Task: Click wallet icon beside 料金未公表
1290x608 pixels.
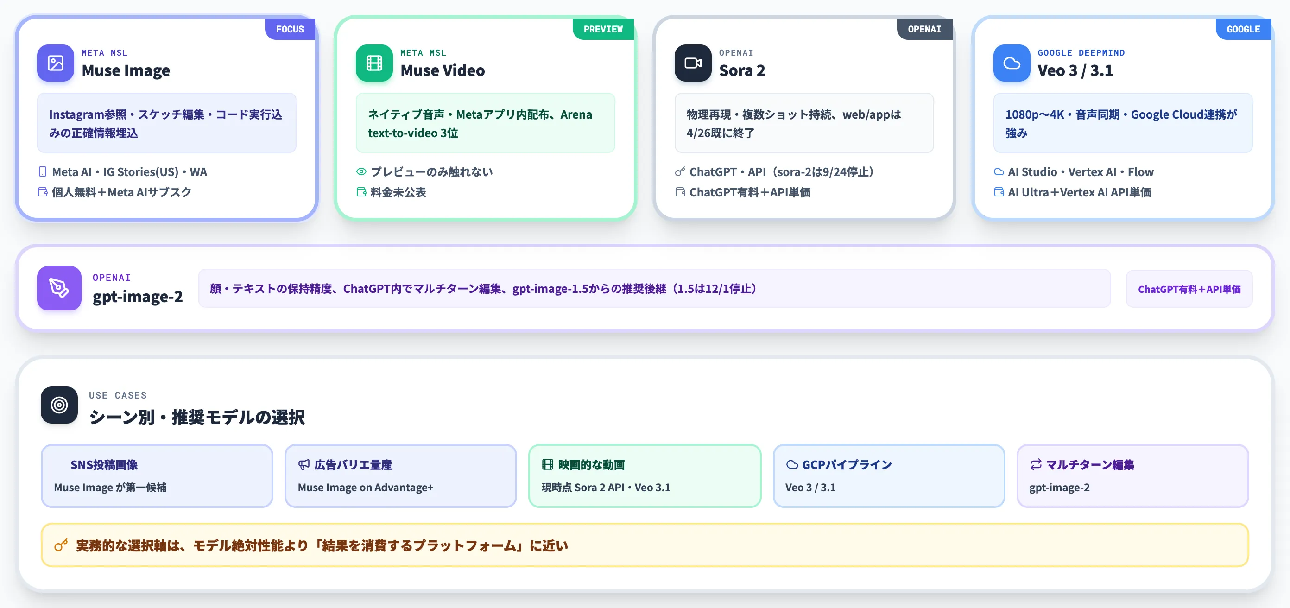Action: (361, 192)
